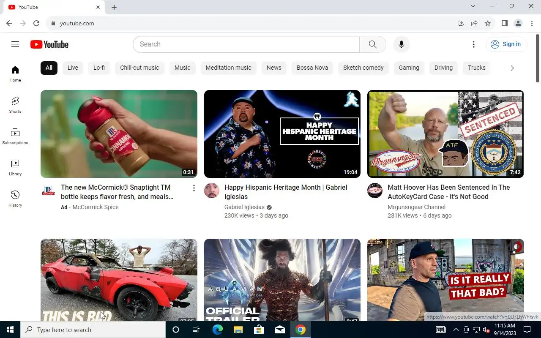Open the Windows Start menu
Viewport: 541px width, 338px height.
10,330
